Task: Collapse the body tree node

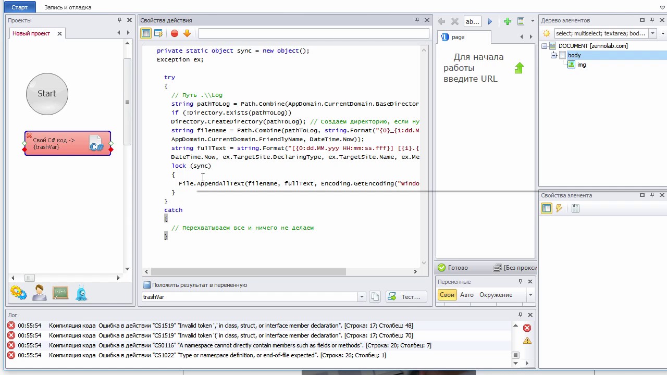Action: coord(553,55)
